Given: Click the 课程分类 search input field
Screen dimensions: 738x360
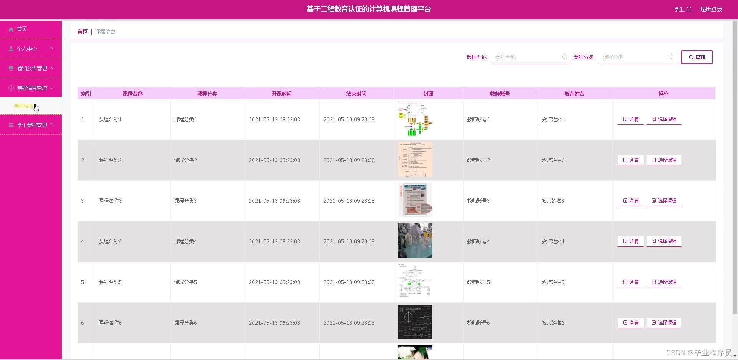Looking at the screenshot, I should click(638, 57).
